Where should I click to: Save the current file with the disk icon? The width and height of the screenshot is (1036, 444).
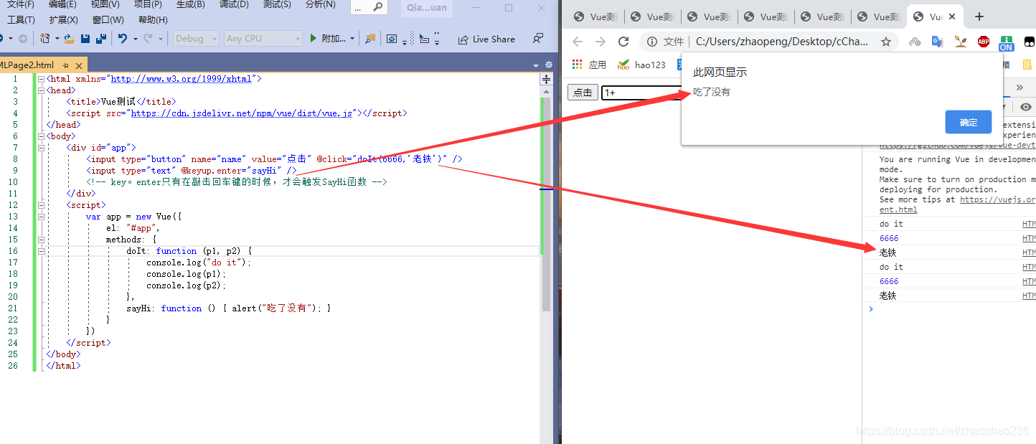pos(85,39)
